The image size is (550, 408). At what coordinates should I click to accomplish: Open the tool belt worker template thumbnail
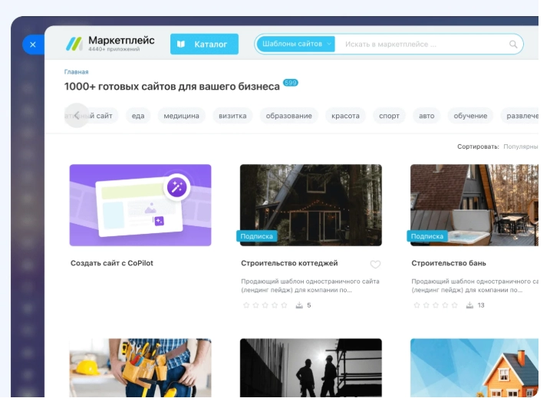point(140,367)
